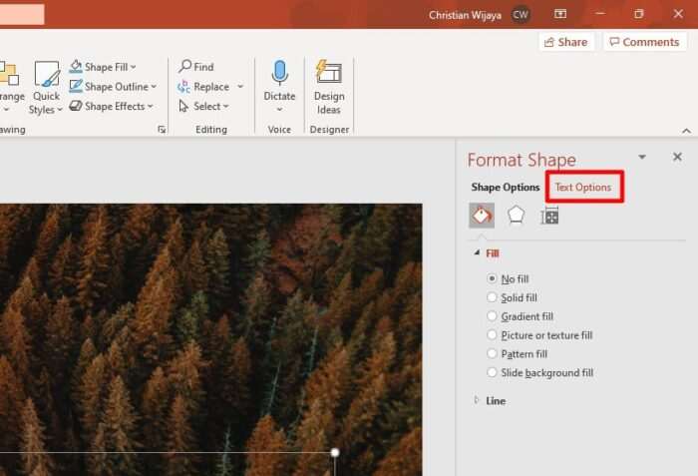
Task: Collapse the ribbon with the chevron
Action: pos(686,131)
